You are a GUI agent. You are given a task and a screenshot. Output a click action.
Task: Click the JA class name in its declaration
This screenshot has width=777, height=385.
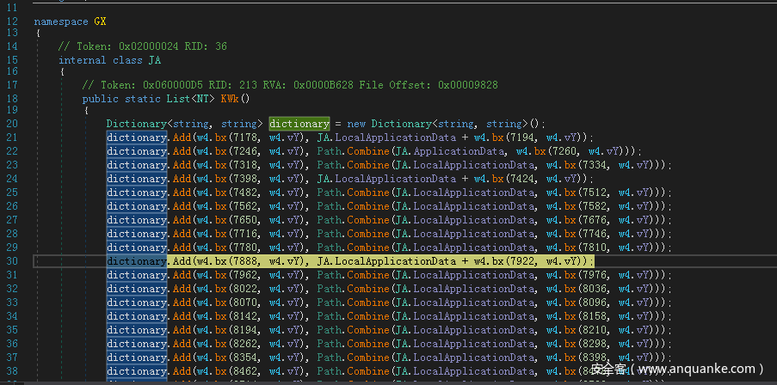pos(154,59)
